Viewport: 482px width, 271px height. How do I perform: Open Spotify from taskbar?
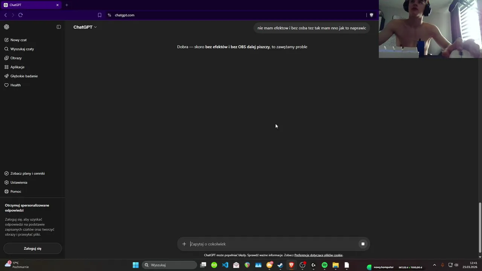pyautogui.click(x=325, y=265)
